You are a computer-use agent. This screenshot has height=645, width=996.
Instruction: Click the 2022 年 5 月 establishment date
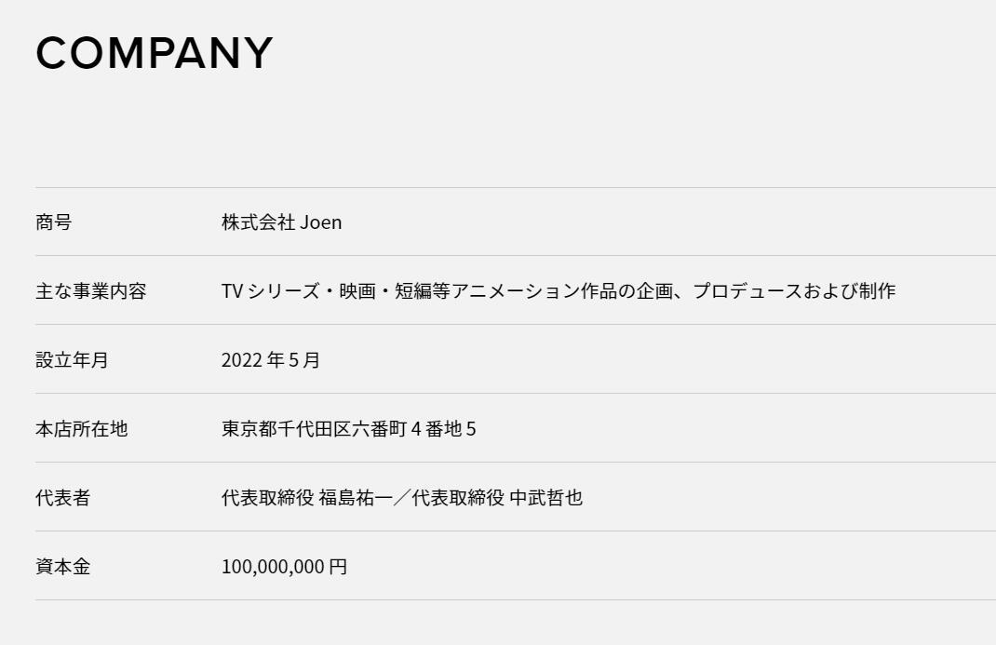point(270,360)
